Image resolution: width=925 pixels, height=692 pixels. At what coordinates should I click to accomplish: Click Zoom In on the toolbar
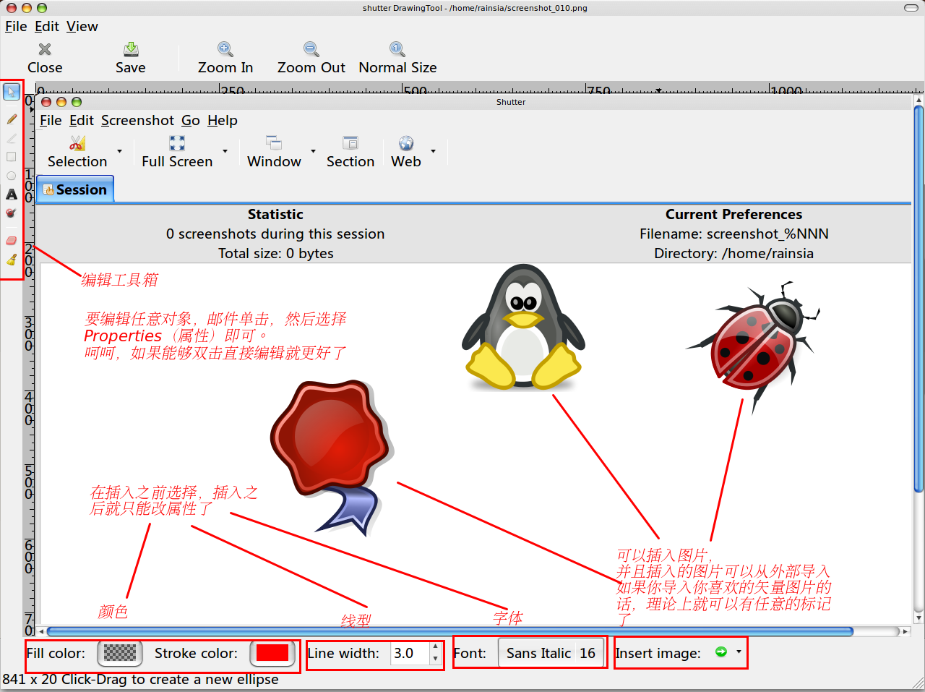tap(225, 58)
